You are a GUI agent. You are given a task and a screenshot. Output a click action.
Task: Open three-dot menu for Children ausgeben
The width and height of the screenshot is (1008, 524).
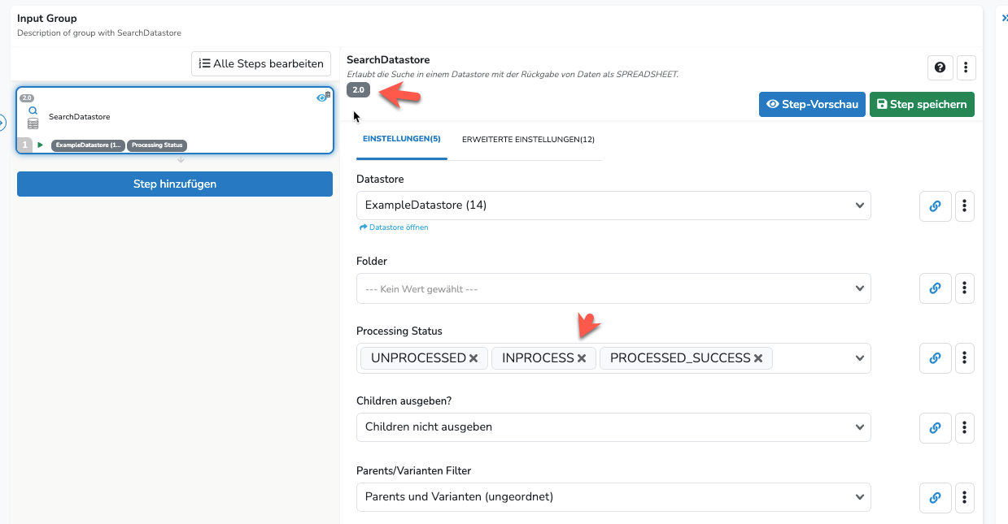click(964, 427)
